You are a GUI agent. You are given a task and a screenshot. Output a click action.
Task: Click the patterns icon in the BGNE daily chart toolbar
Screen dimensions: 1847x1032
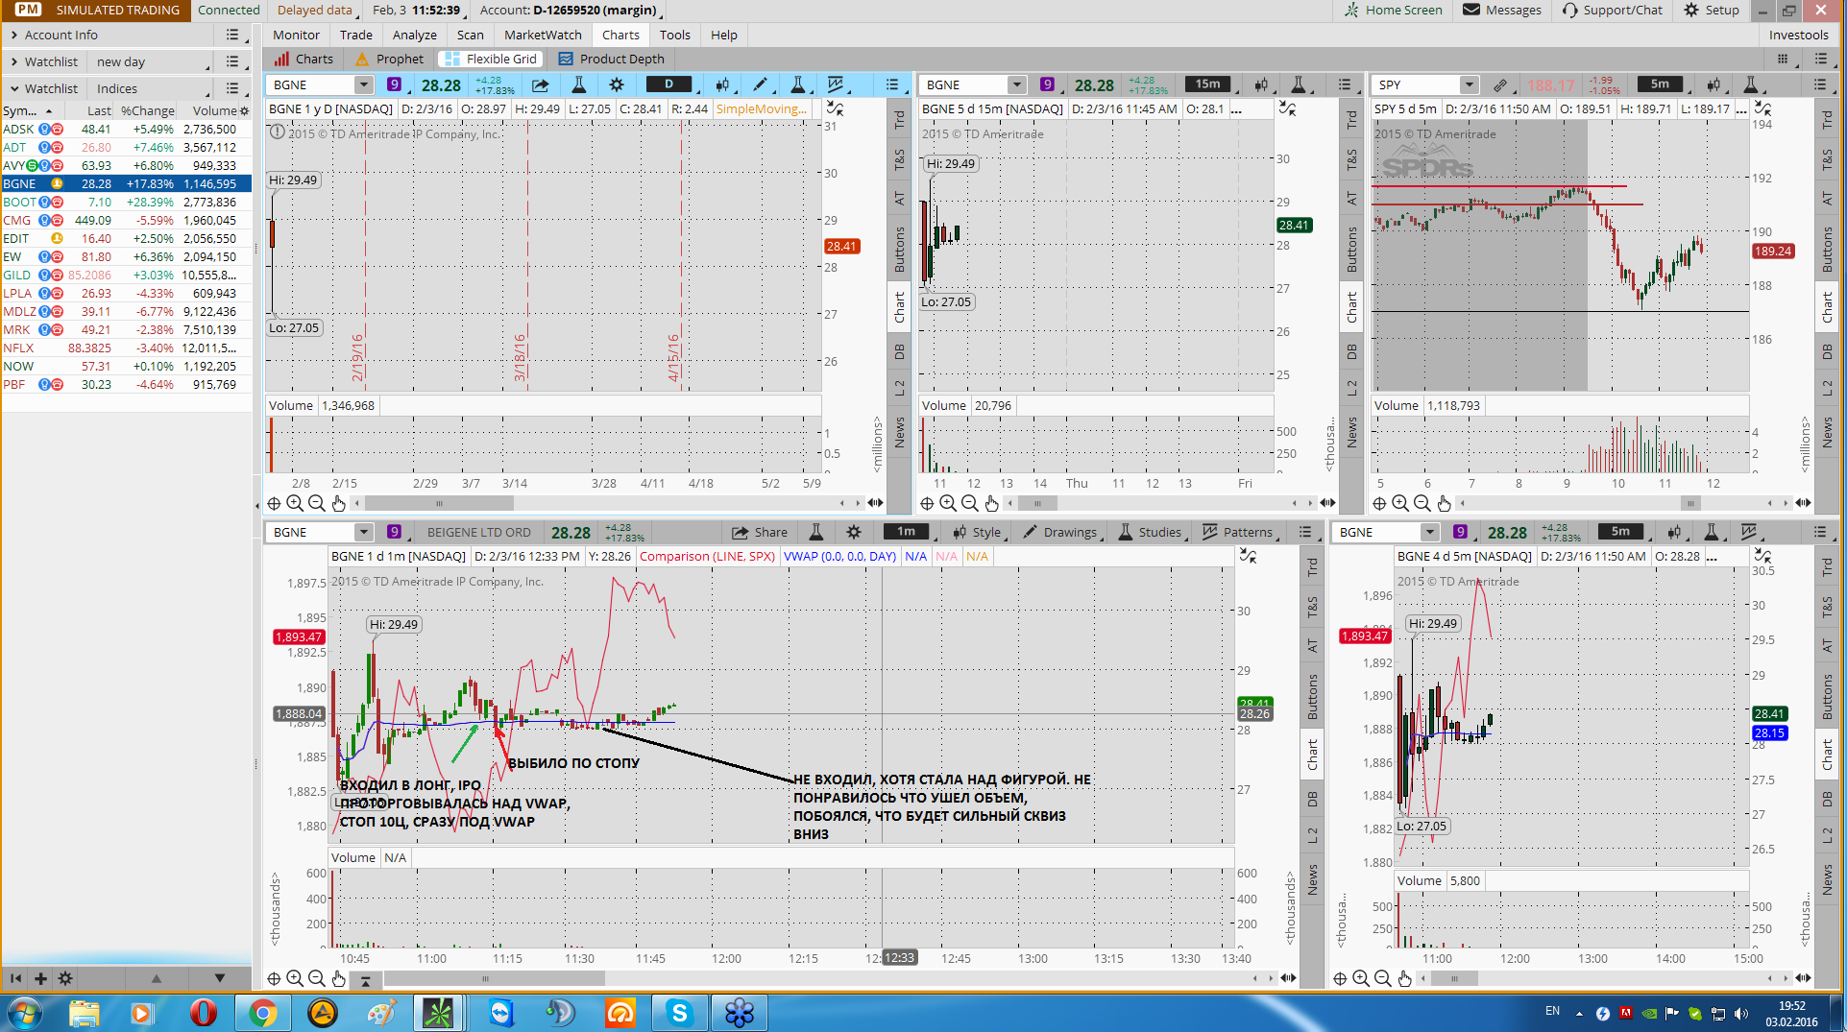coord(836,84)
